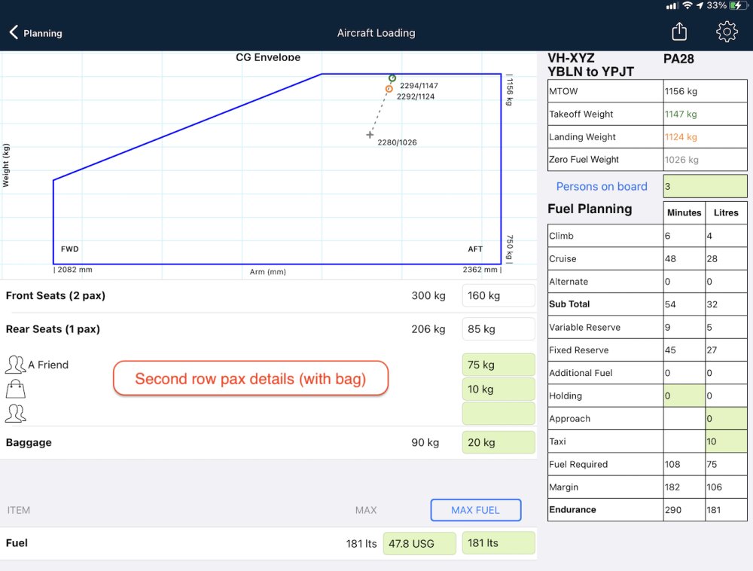Edit rear bag weight 10 kg
The height and width of the screenshot is (571, 753).
tap(498, 389)
